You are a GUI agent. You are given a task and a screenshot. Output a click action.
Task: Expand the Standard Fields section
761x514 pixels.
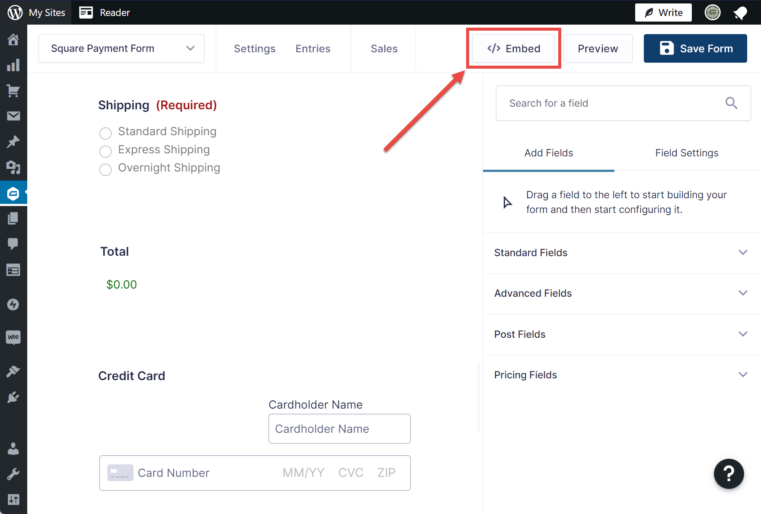pyautogui.click(x=622, y=253)
